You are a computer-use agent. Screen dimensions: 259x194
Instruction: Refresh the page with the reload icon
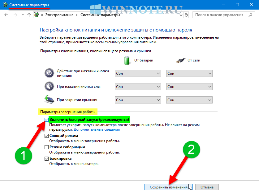[186, 15]
